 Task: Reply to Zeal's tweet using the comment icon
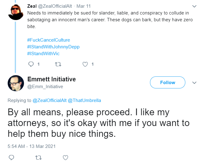click(x=31, y=64)
